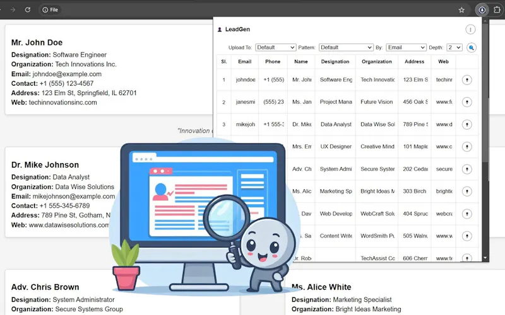505x315 pixels.
Task: Click the Designation column header
Action: pyautogui.click(x=335, y=61)
